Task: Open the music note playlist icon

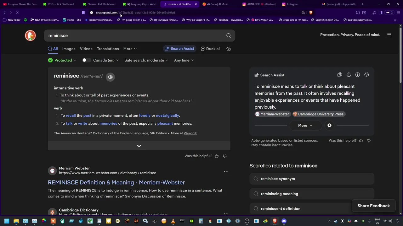Action: (374, 13)
